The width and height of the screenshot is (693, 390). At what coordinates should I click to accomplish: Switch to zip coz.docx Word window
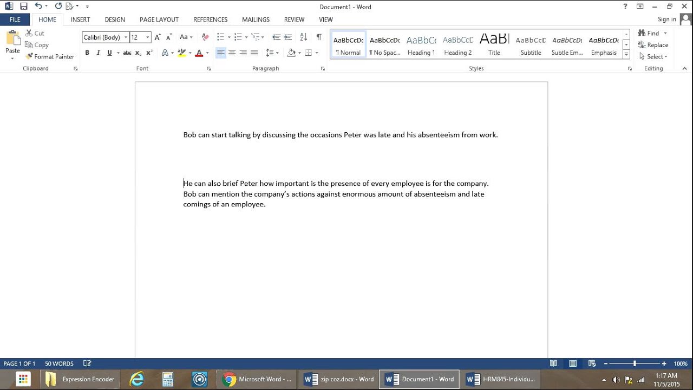coord(338,379)
